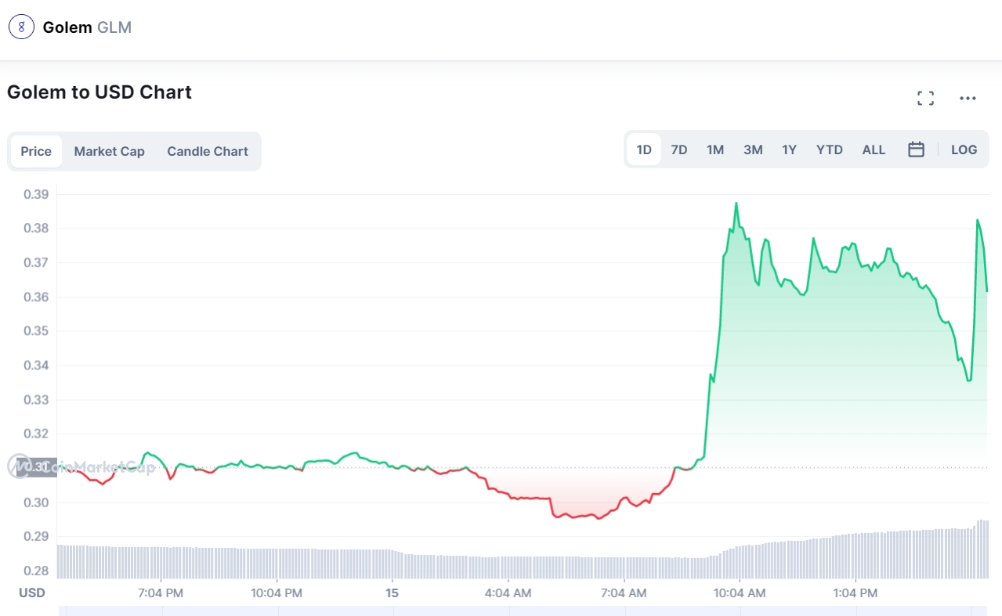1002x616 pixels.
Task: Click the Golem to USD Chart title
Action: 99,92
